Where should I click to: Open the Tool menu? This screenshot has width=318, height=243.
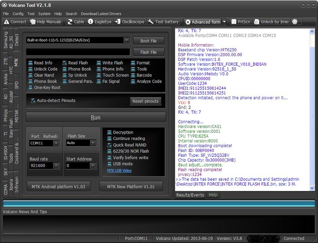coord(31,14)
